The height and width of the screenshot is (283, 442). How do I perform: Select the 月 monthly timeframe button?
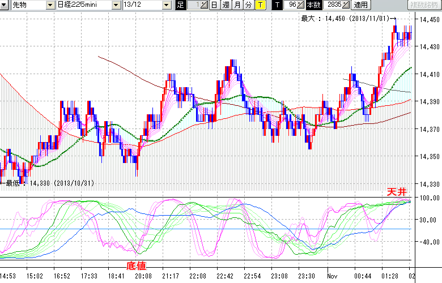pos(237,5)
